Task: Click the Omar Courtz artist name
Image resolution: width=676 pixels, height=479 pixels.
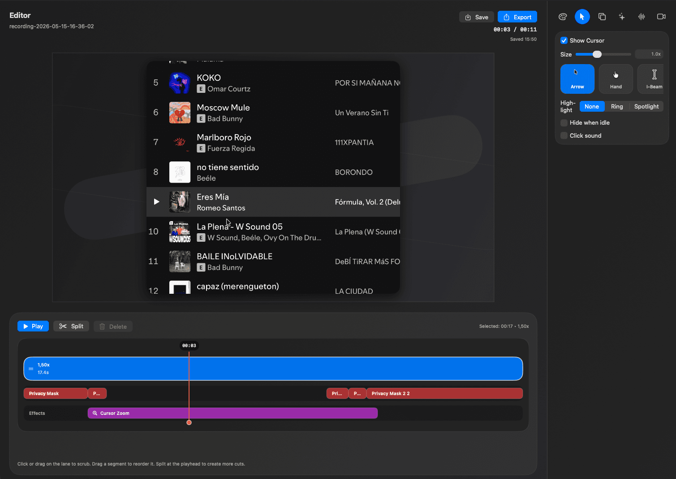Action: click(x=229, y=89)
